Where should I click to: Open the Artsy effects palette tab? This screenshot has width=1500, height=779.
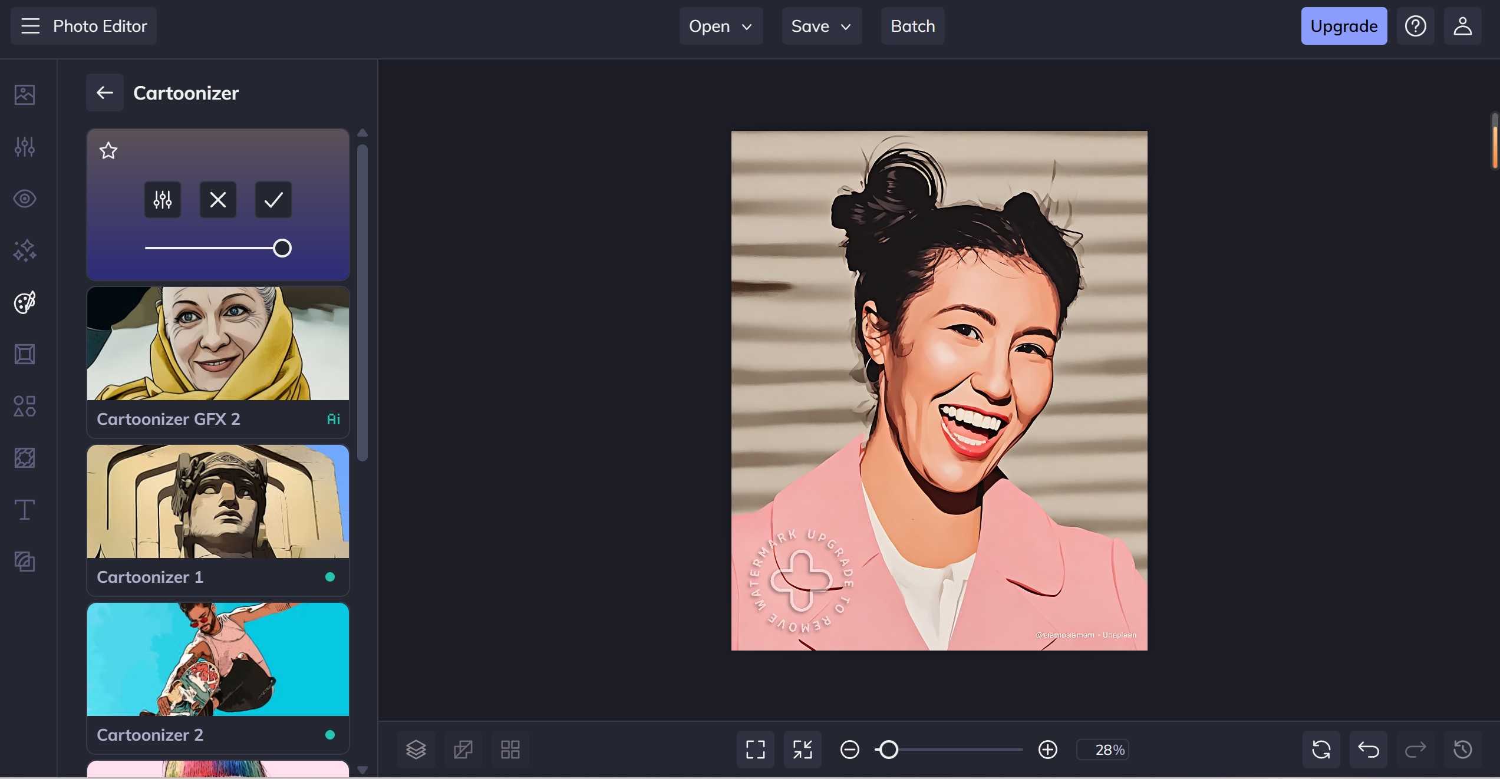[25, 302]
